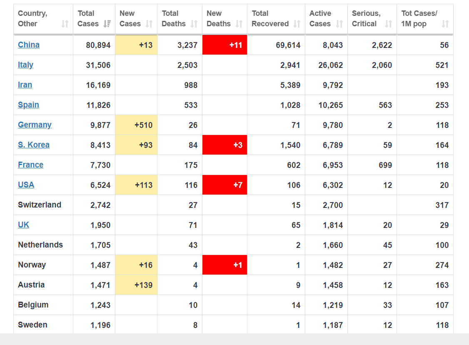Click the Belgium row name
Viewport: 469px width, 345px height.
[33, 305]
